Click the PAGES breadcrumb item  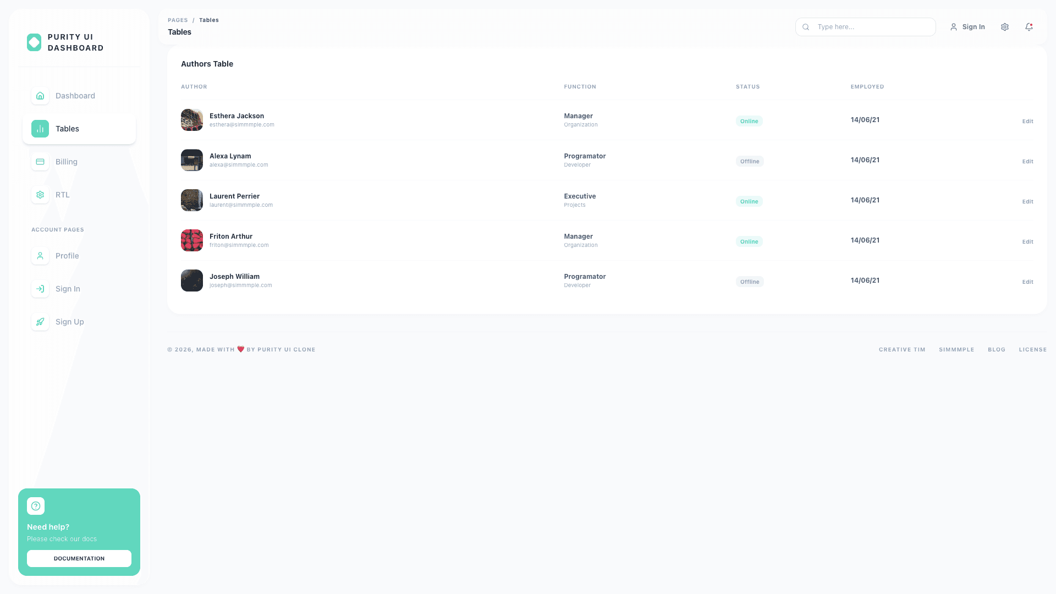[x=178, y=20]
